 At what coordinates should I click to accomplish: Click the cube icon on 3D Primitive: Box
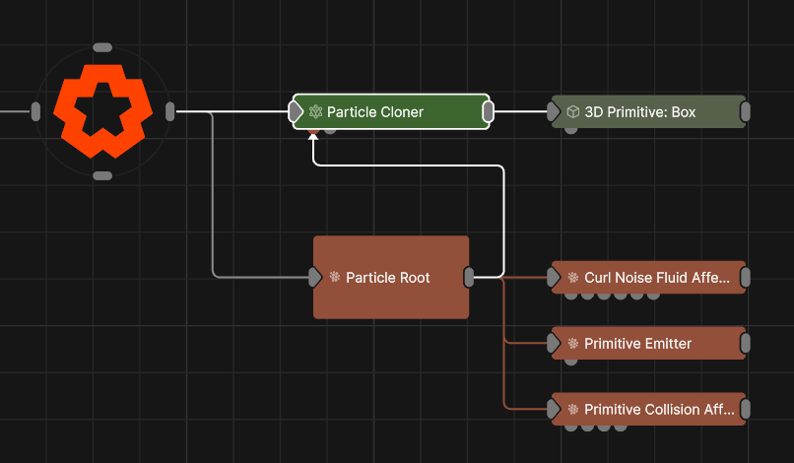coord(572,112)
